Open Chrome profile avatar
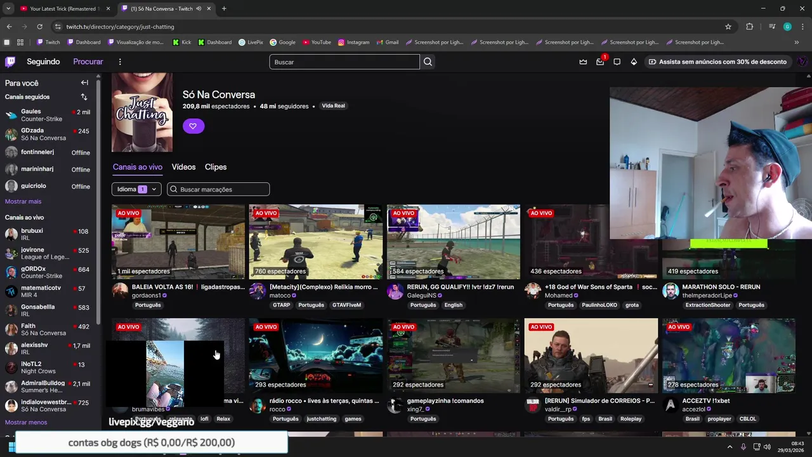 [787, 27]
